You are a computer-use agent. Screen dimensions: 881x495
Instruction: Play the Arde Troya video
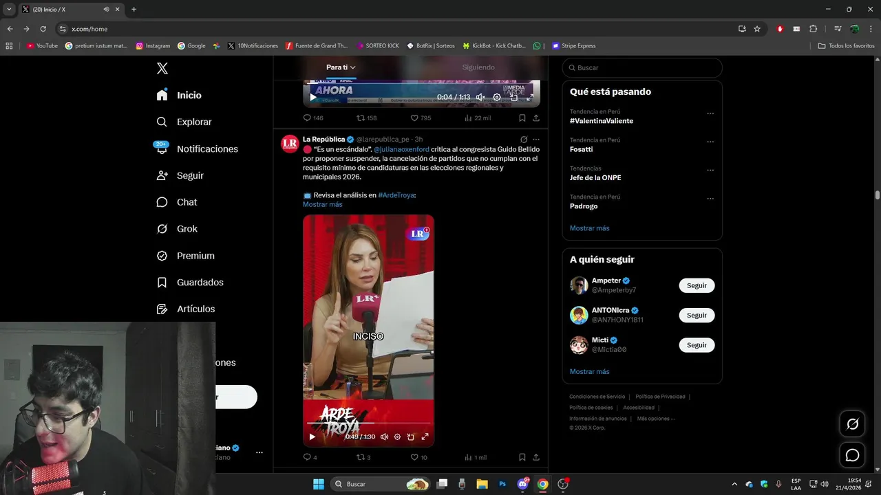click(312, 437)
